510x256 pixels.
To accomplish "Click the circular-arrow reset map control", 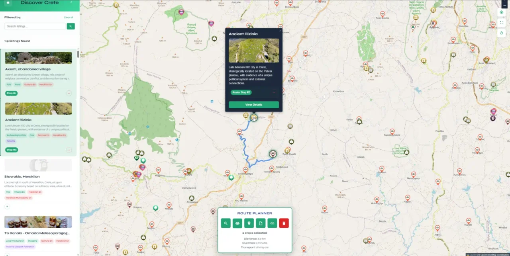I will pyautogui.click(x=502, y=33).
